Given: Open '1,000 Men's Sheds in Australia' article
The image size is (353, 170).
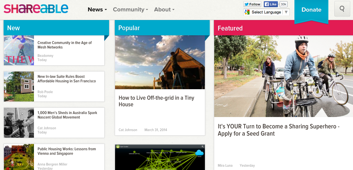Looking at the screenshot, I should pyautogui.click(x=67, y=115).
